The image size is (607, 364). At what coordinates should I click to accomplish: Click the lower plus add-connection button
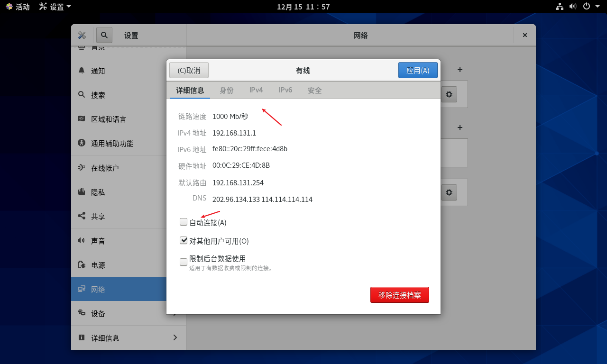pyautogui.click(x=460, y=127)
